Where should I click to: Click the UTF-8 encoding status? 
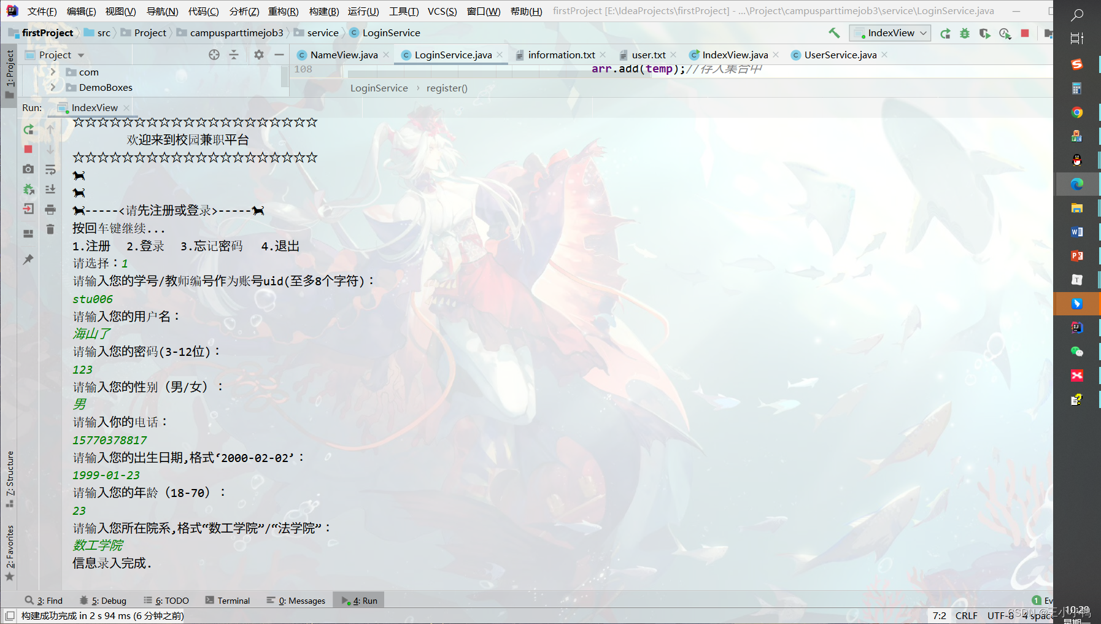1000,615
